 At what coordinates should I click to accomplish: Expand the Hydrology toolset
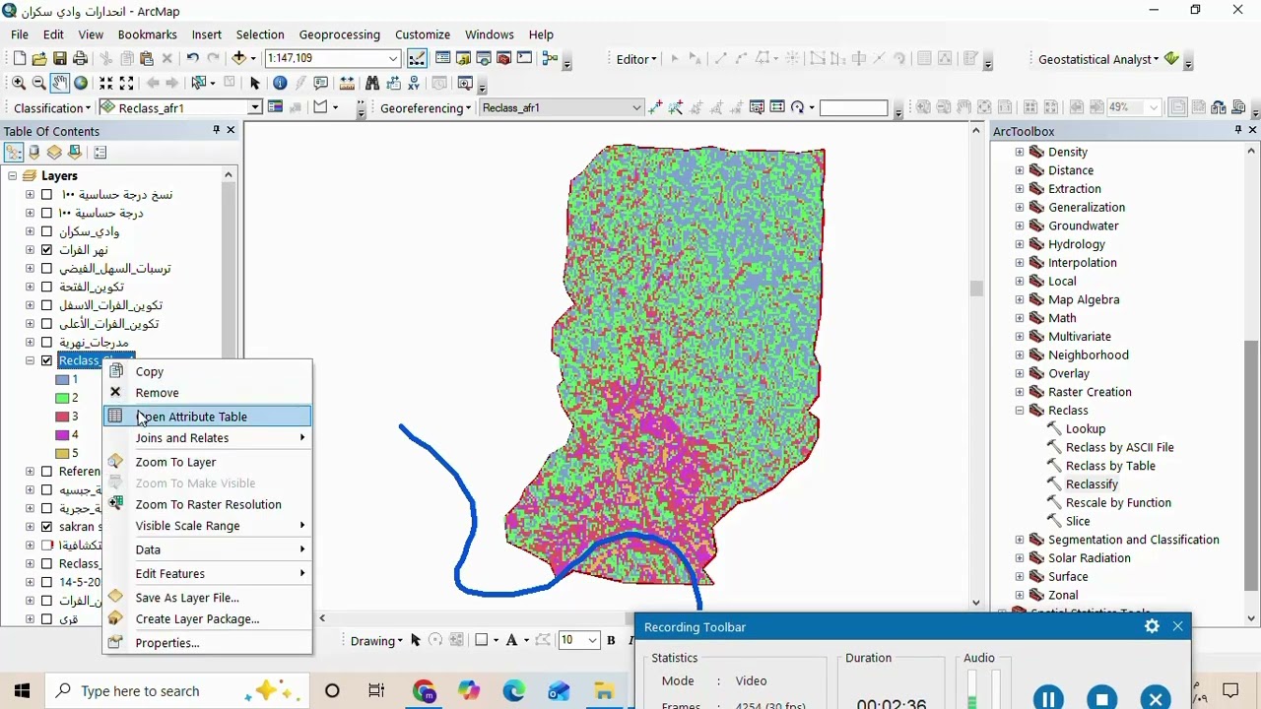pyautogui.click(x=1020, y=244)
